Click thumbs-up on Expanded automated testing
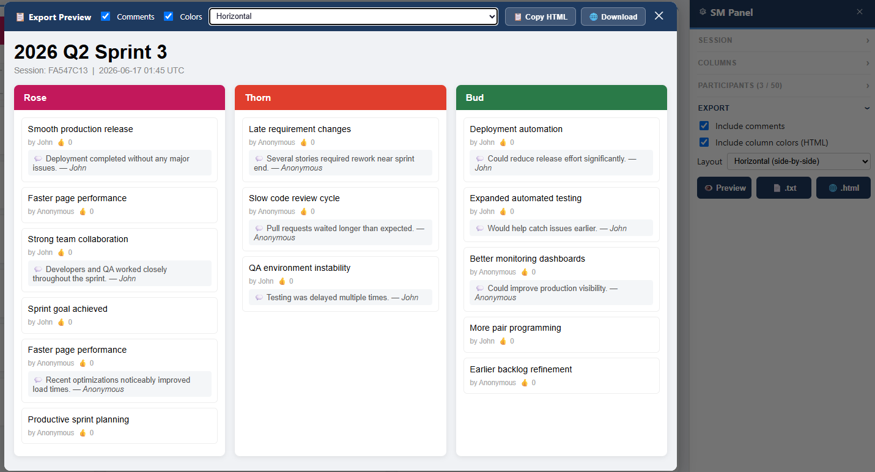875x472 pixels. pyautogui.click(x=503, y=212)
